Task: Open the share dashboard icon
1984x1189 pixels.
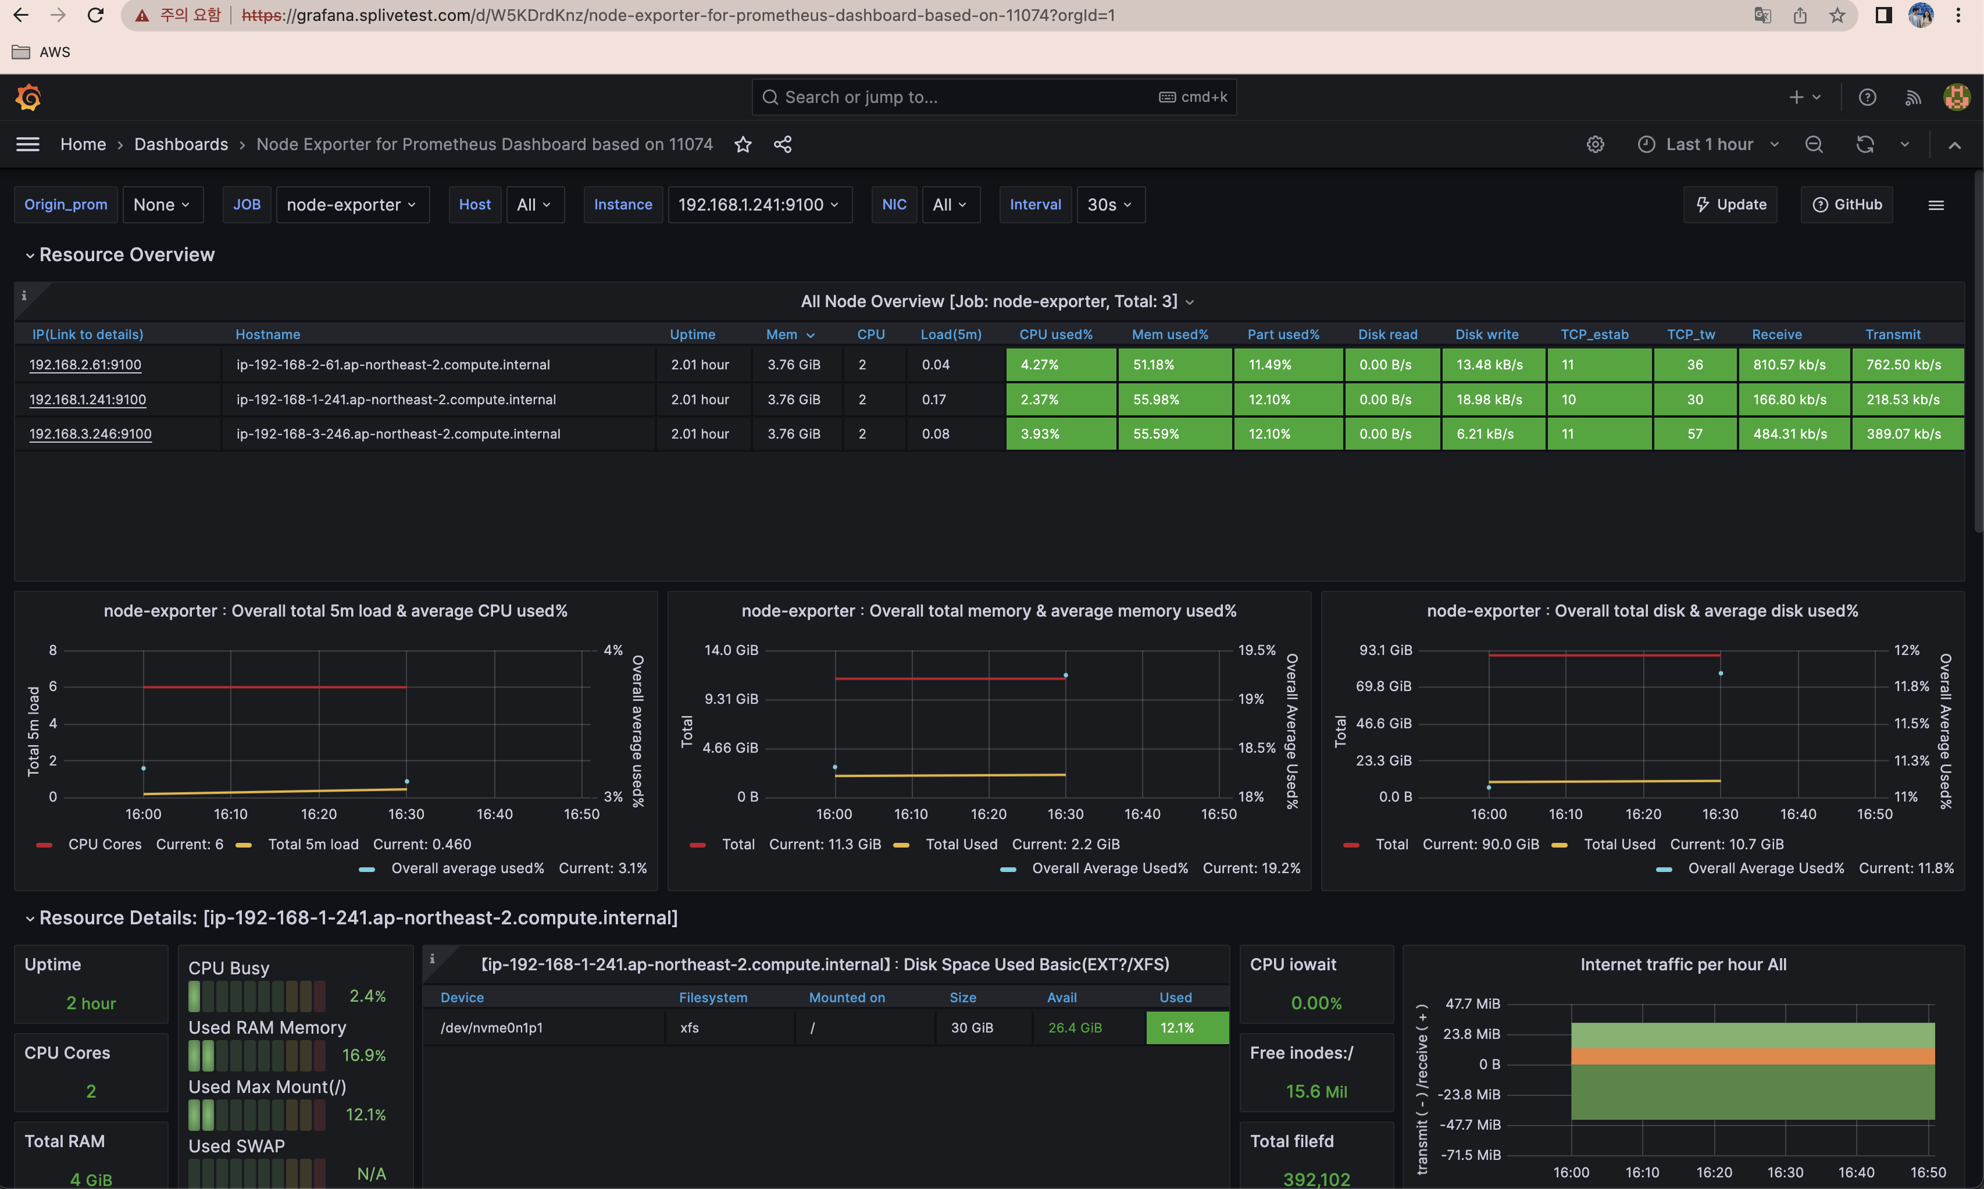Action: pos(782,144)
